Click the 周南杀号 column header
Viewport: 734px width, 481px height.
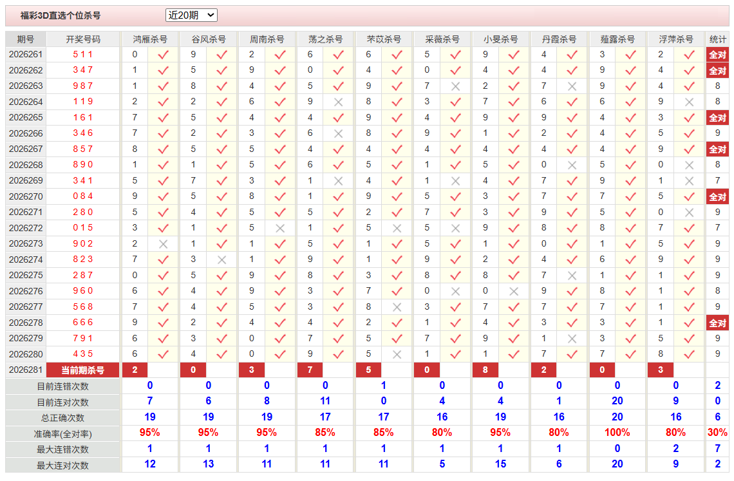[x=267, y=39]
